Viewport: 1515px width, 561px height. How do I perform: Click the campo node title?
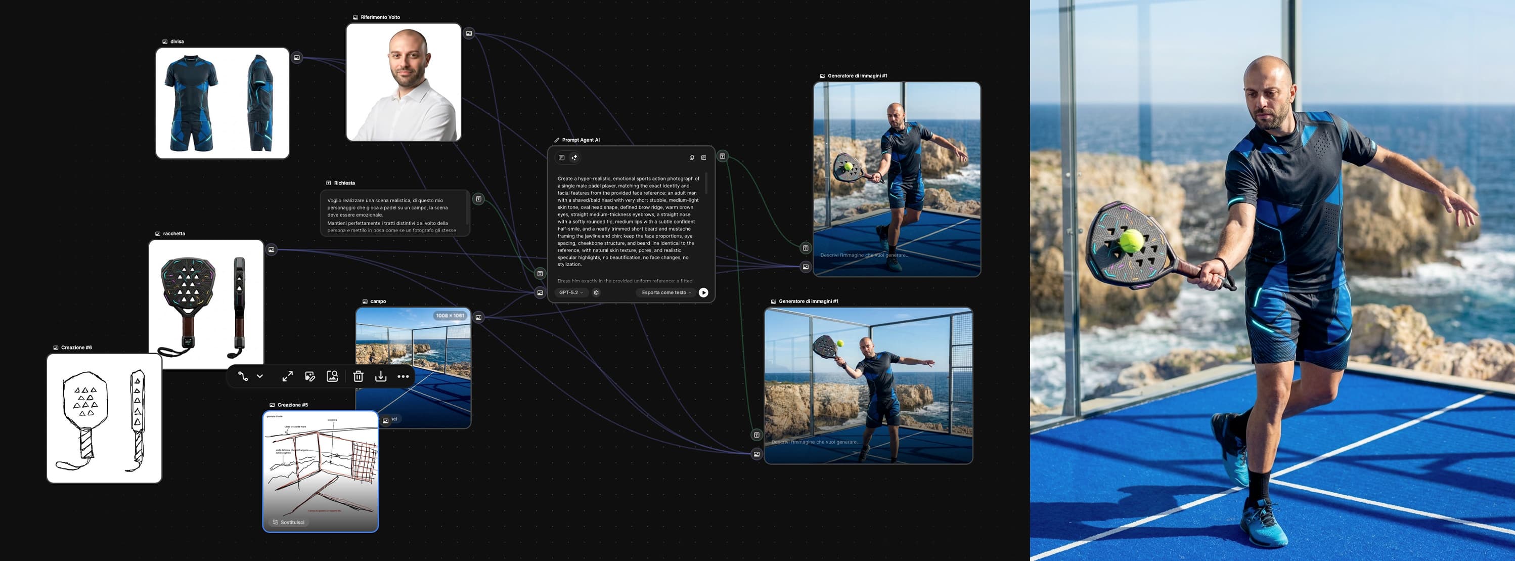pos(378,301)
